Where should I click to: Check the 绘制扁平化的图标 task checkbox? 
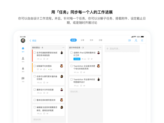[x=35, y=66]
